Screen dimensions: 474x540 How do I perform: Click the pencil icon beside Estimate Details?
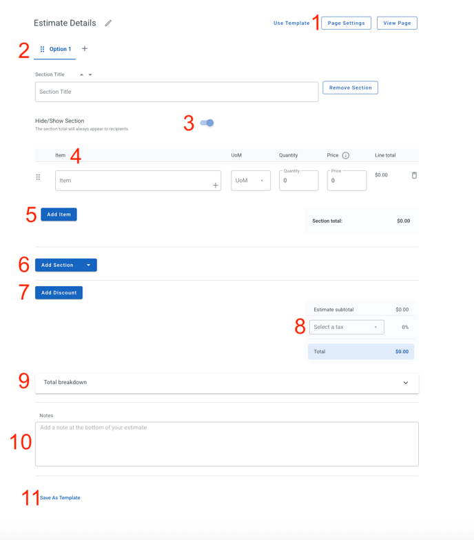click(x=108, y=23)
